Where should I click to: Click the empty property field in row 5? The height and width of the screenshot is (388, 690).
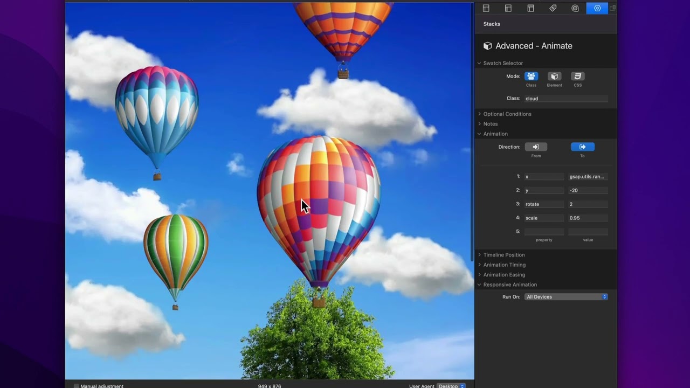pos(544,232)
